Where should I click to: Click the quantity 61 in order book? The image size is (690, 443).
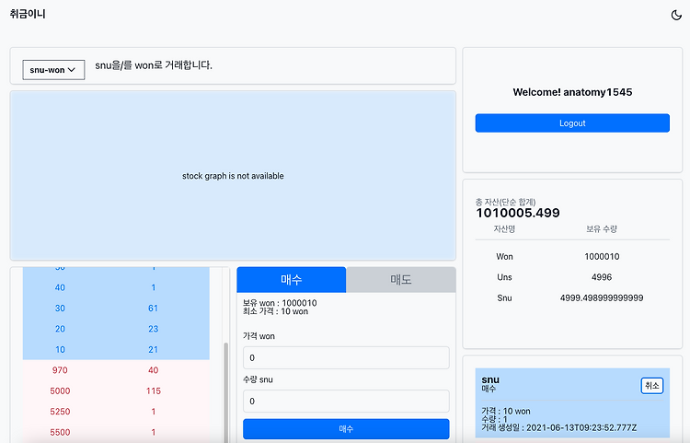point(153,309)
